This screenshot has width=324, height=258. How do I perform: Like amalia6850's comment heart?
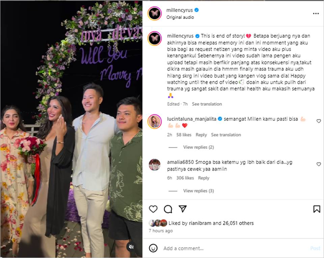319,164
